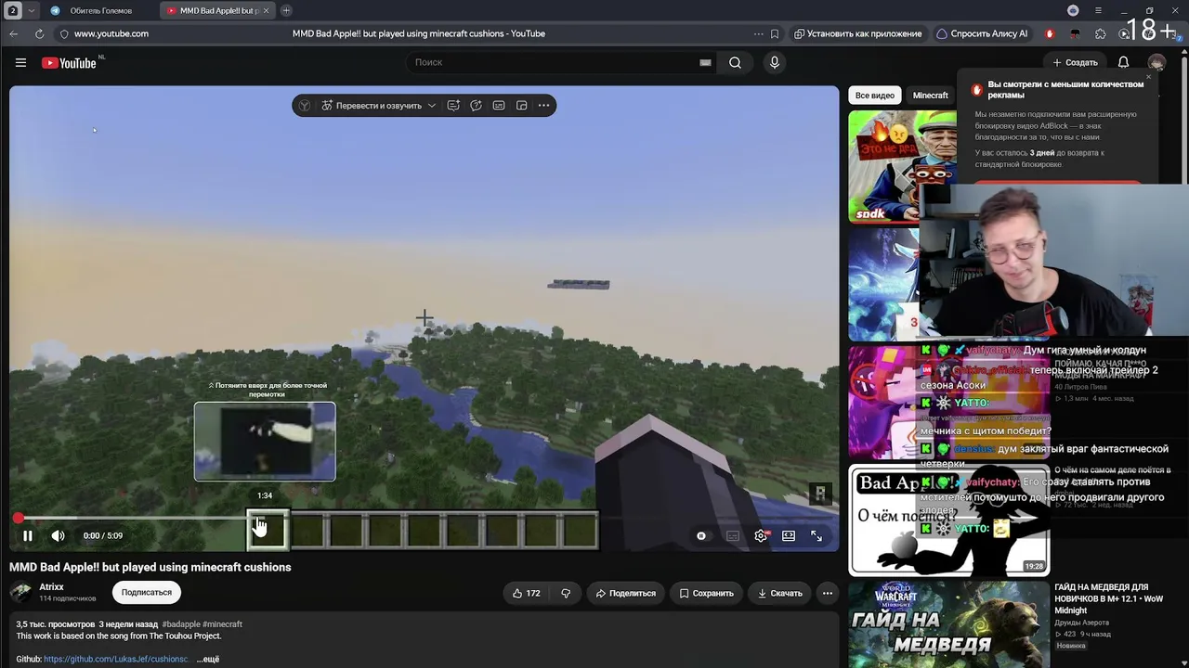This screenshot has height=668, width=1189.
Task: Click the video title MMD Bad Apple!!
Action: (150, 567)
